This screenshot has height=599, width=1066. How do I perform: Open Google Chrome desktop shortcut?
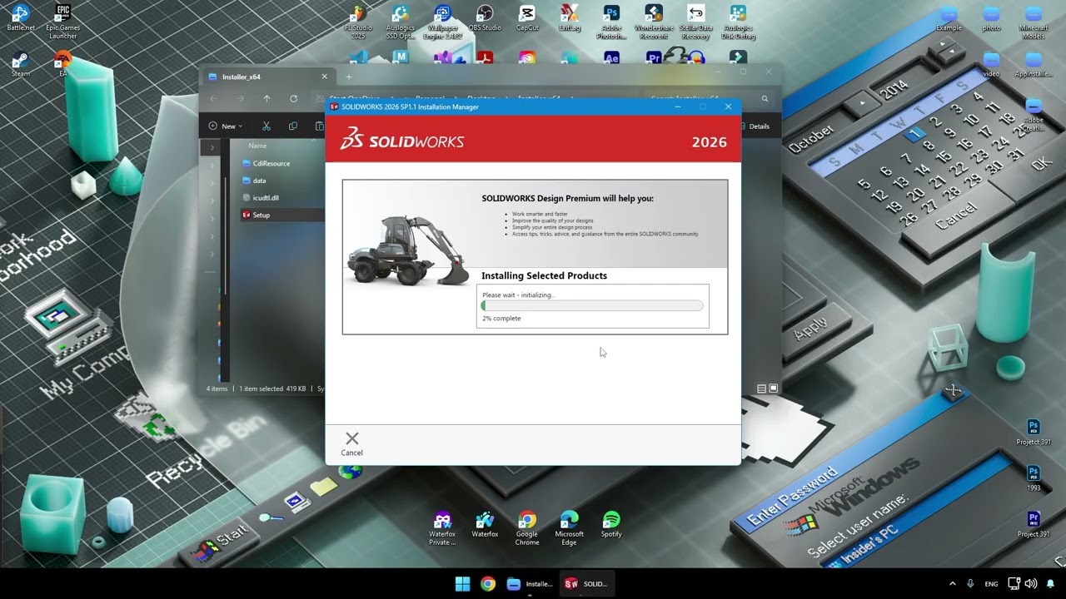(527, 528)
